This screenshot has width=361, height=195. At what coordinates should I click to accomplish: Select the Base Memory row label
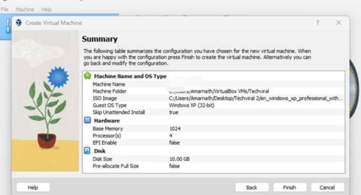coord(108,129)
